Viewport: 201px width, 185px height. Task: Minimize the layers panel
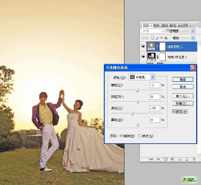[x=196, y=23]
